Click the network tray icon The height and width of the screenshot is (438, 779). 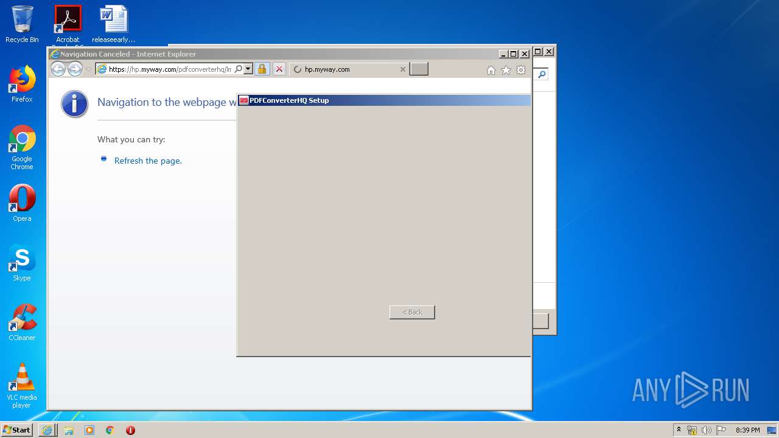(692, 430)
